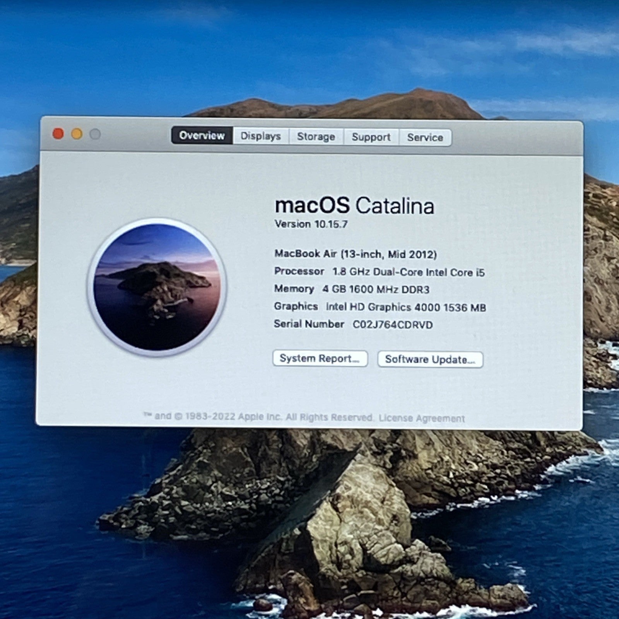Click the grayed-out zoom window button
This screenshot has width=619, height=619.
pyautogui.click(x=95, y=134)
